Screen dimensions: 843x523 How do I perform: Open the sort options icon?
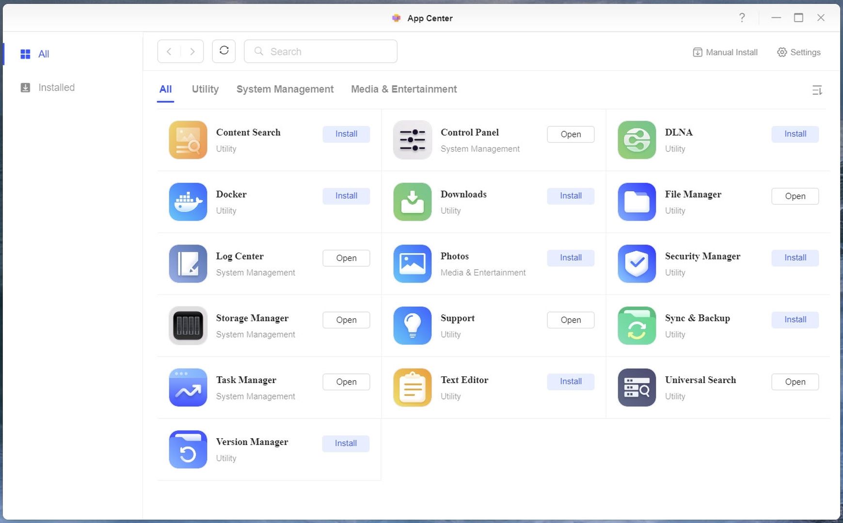coord(817,90)
